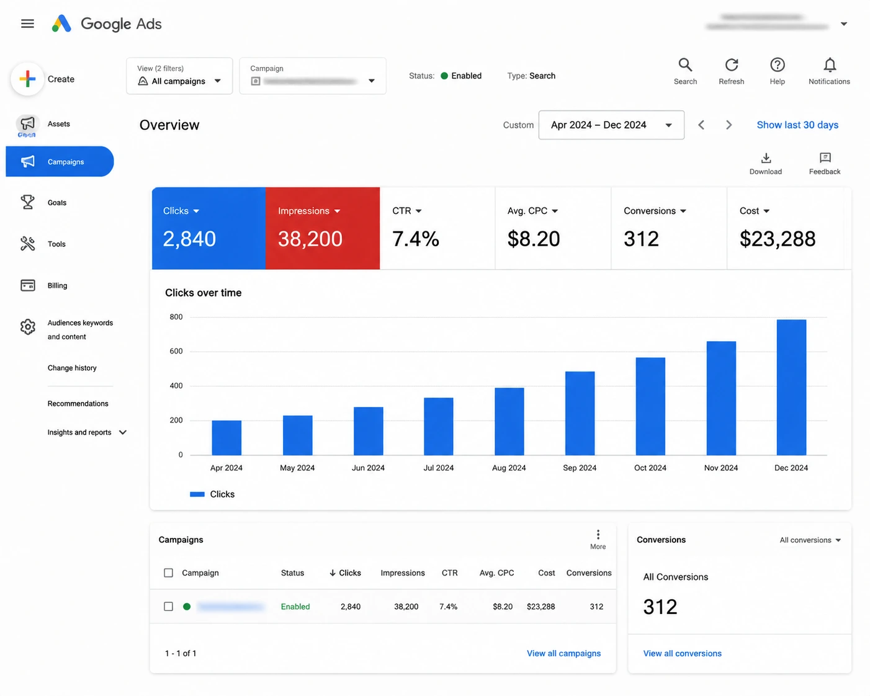Refresh the data with Refresh icon
The height and width of the screenshot is (696, 870).
731,71
